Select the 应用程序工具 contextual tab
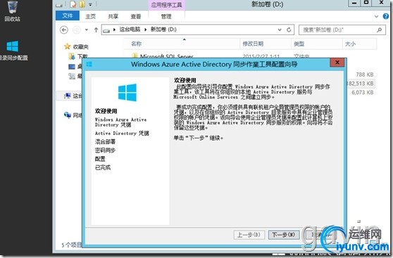 pos(167,5)
